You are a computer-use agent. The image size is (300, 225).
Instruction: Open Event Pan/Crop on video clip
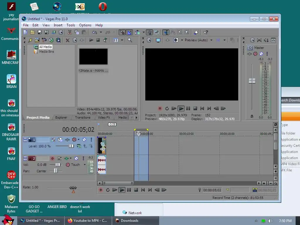click(x=103, y=144)
